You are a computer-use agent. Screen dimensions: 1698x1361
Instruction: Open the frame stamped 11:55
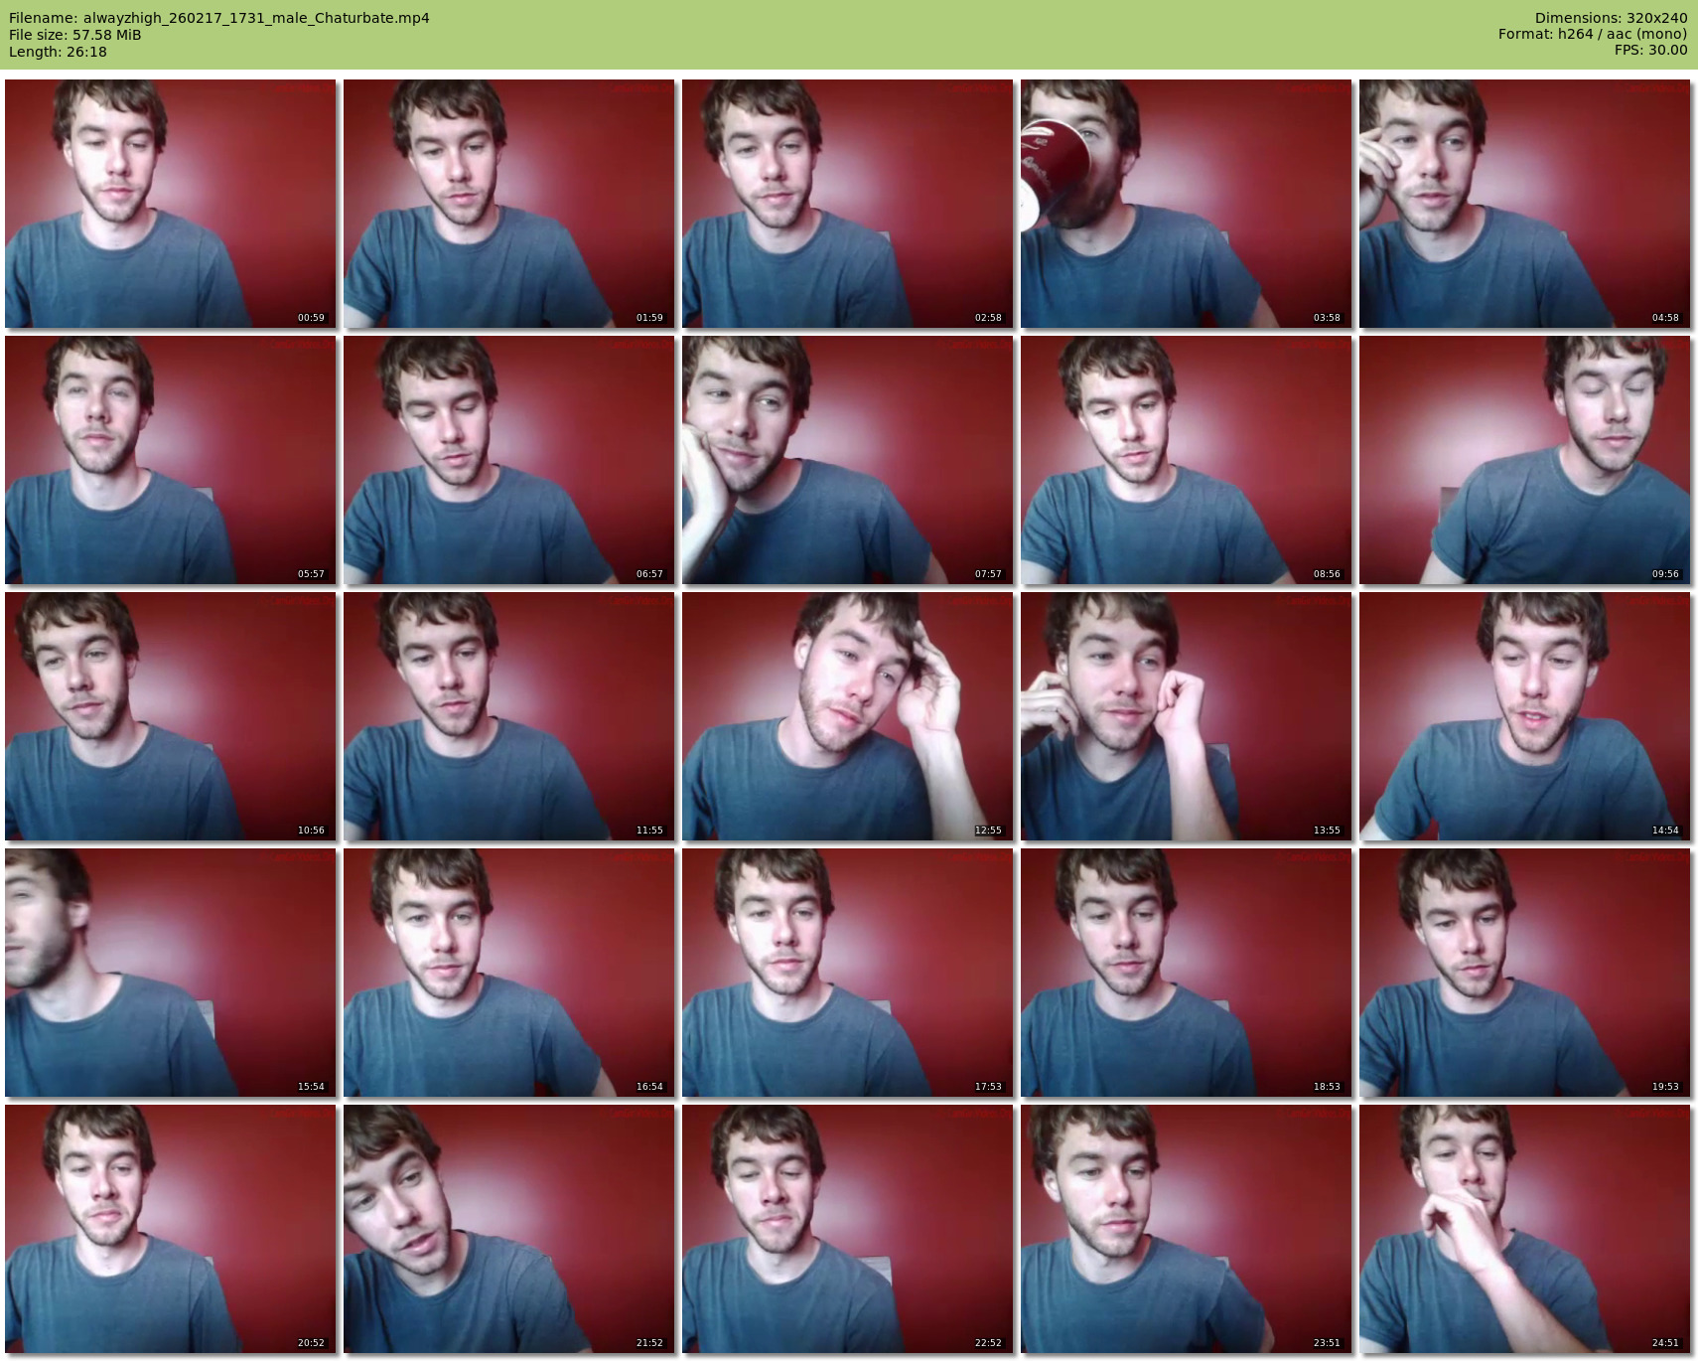pyautogui.click(x=509, y=716)
